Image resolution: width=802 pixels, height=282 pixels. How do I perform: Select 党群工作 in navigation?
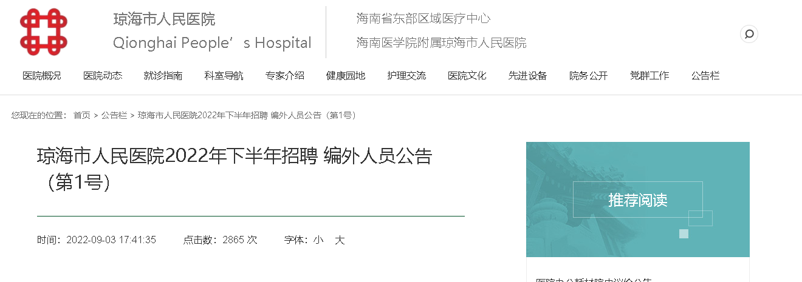coord(649,76)
